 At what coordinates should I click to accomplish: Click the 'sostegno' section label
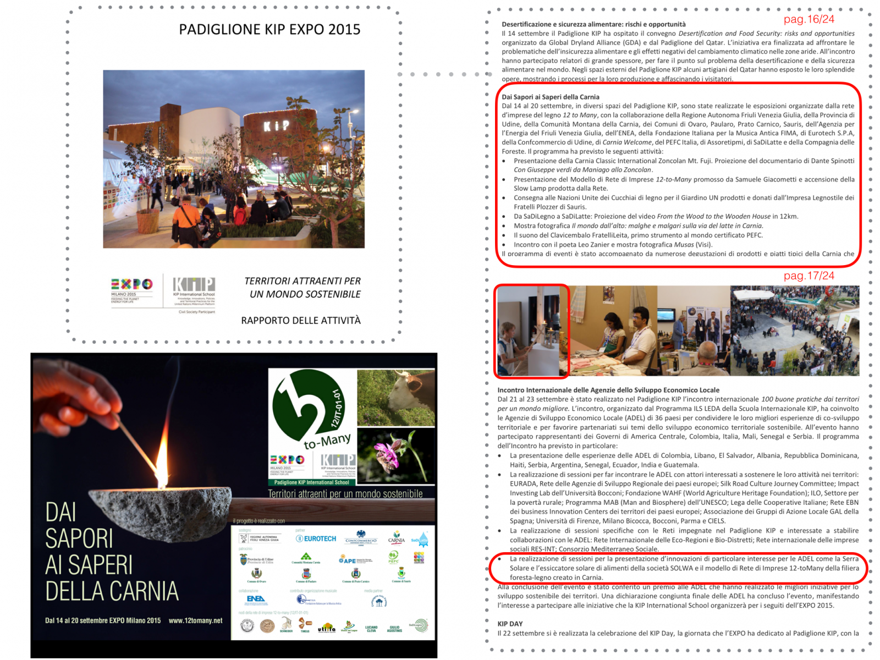[245, 530]
